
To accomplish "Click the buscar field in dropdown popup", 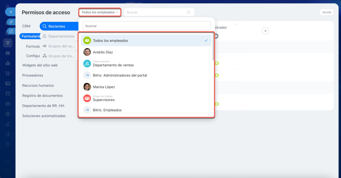I will click(147, 26).
